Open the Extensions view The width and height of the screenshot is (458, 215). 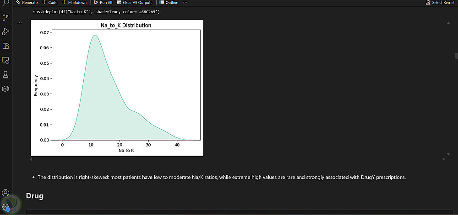[x=5, y=46]
